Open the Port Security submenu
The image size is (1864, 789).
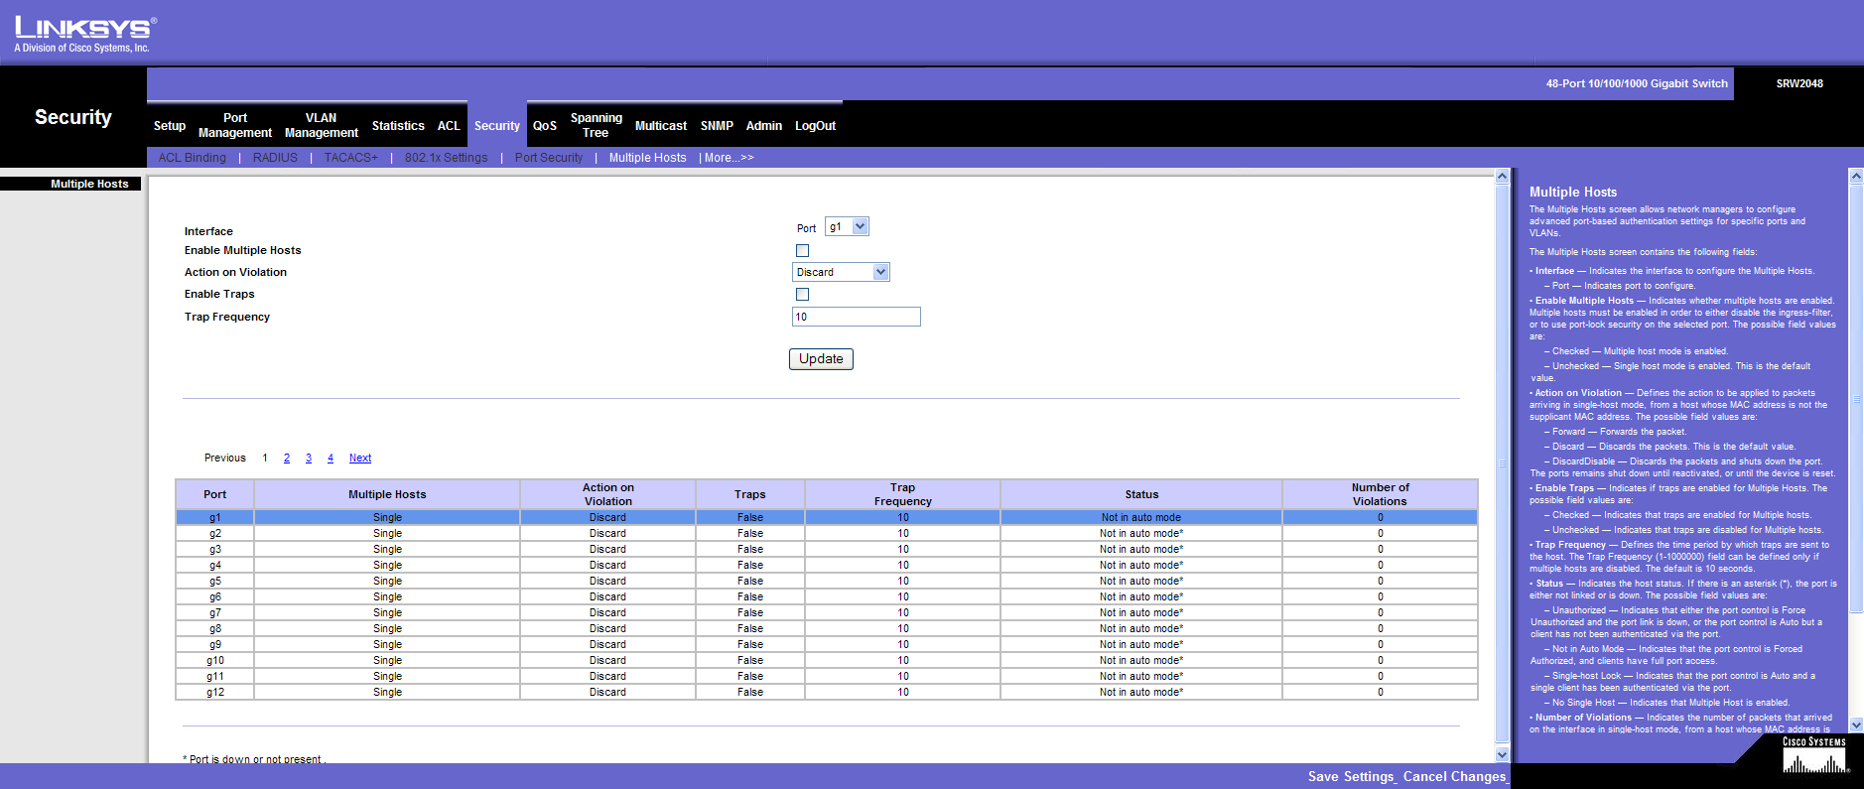coord(548,158)
